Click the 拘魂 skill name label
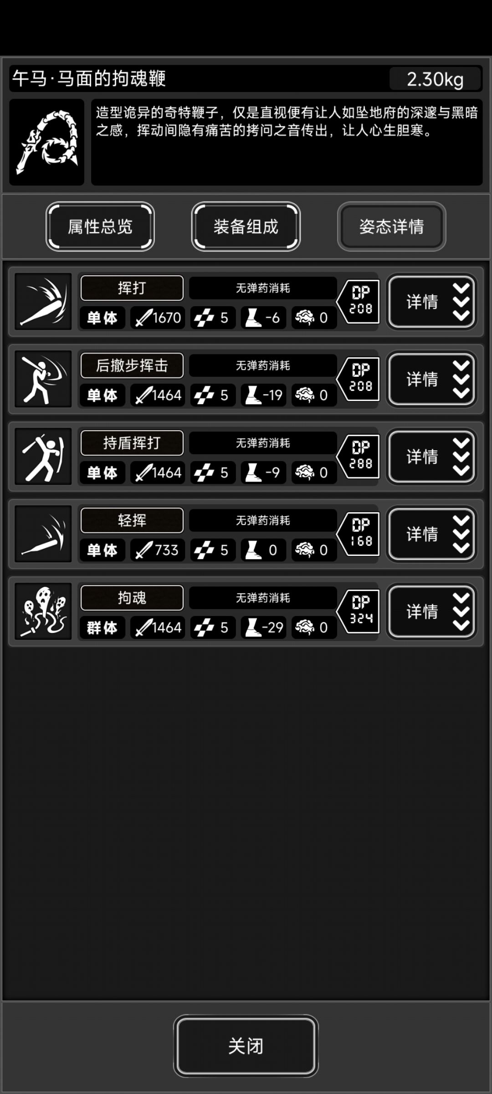 point(132,598)
